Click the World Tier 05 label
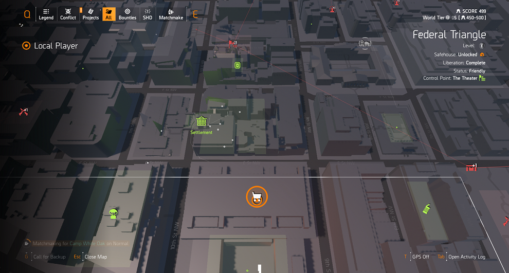 [440, 17]
